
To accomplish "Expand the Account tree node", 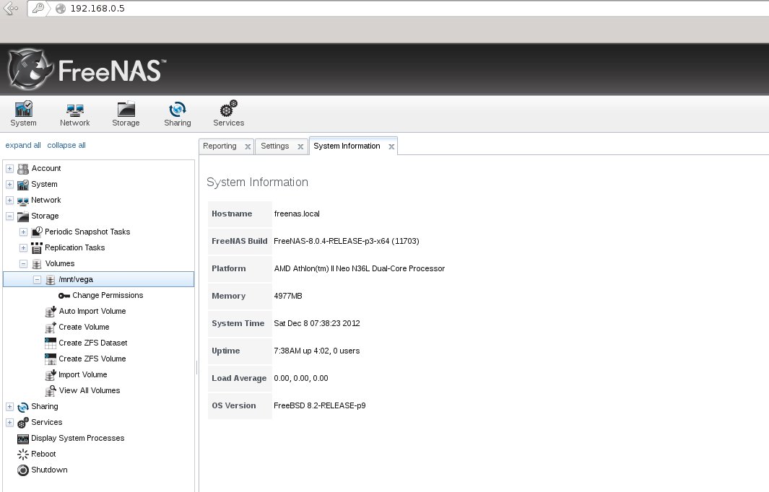I will click(10, 169).
